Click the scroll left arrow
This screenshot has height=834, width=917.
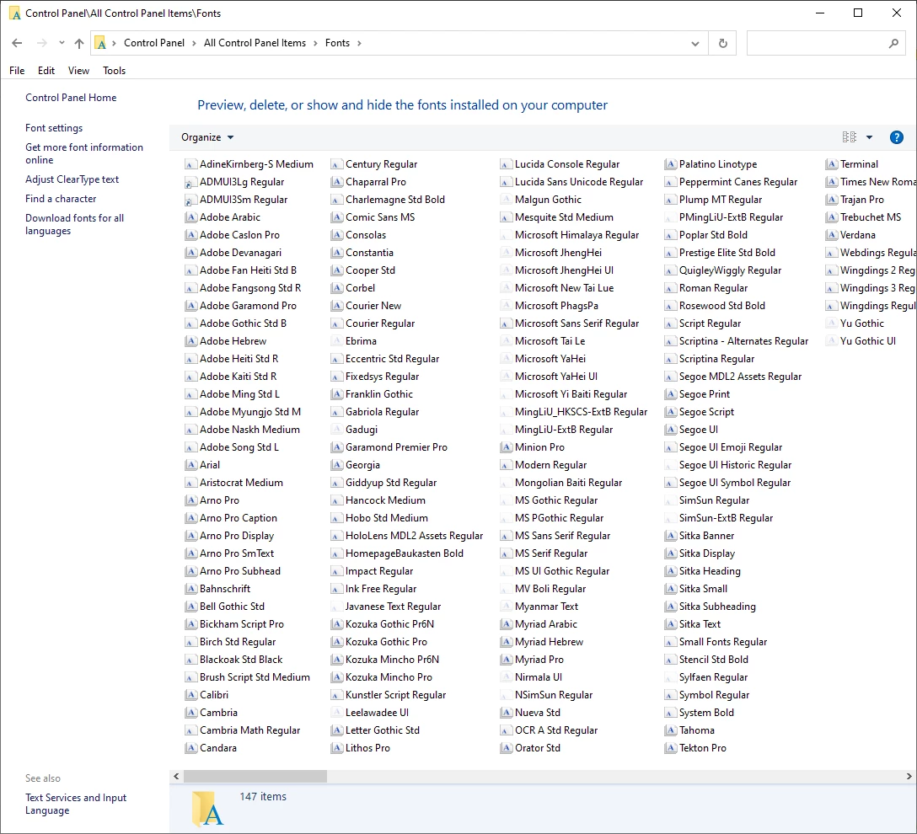(176, 776)
